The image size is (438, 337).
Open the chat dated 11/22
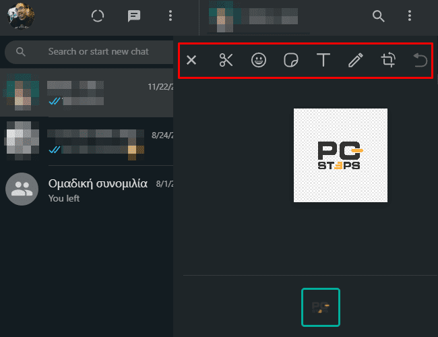87,93
